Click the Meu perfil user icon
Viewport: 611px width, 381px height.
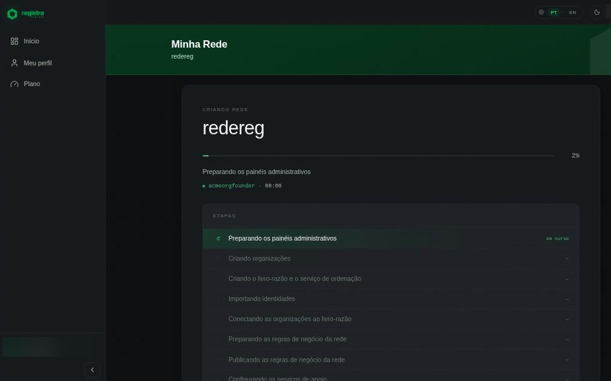[x=15, y=63]
